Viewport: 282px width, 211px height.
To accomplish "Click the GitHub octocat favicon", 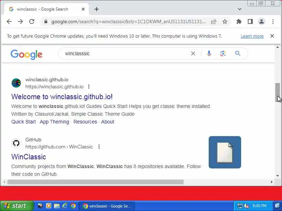I will click(16, 143).
